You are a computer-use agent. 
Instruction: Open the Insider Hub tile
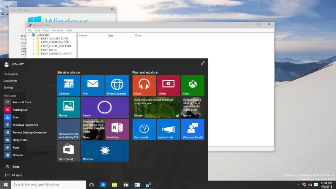pos(168,129)
